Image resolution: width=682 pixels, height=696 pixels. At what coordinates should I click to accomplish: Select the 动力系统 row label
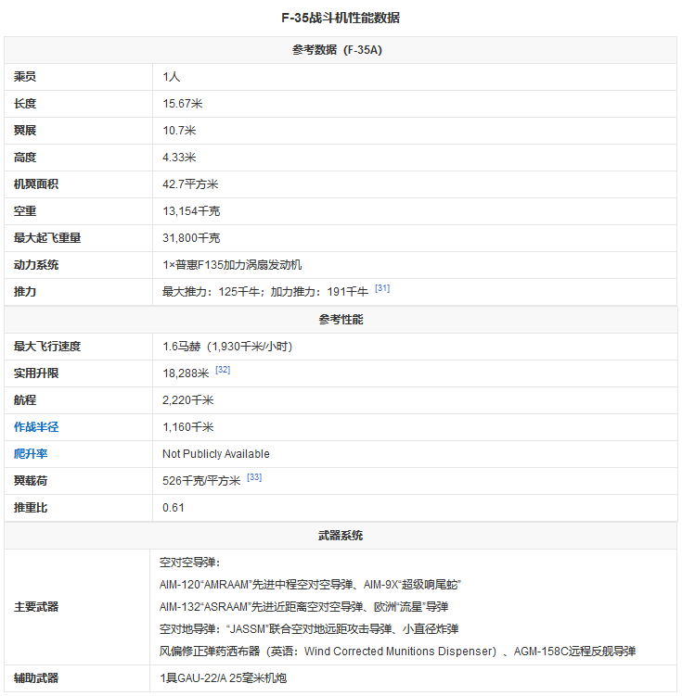[x=36, y=265]
